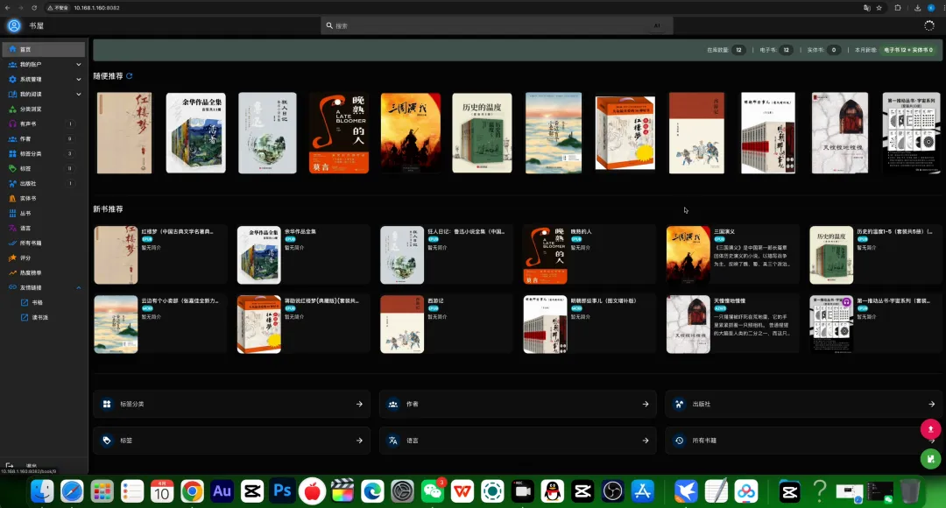The image size is (946, 508).
Task: Open Photoshop from the Dock
Action: click(x=282, y=491)
